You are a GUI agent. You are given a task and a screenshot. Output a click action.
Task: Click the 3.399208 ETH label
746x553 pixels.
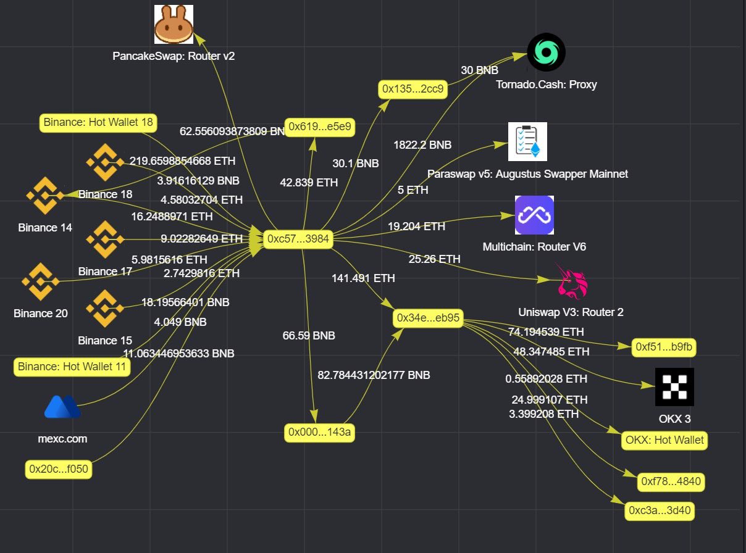[x=543, y=414]
